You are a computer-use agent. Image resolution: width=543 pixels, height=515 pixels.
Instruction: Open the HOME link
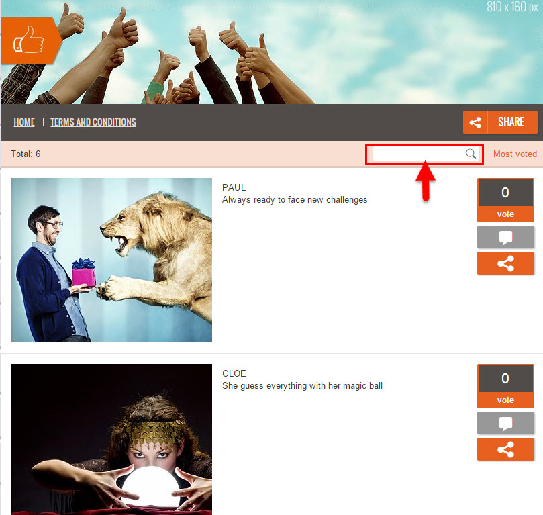tap(24, 122)
